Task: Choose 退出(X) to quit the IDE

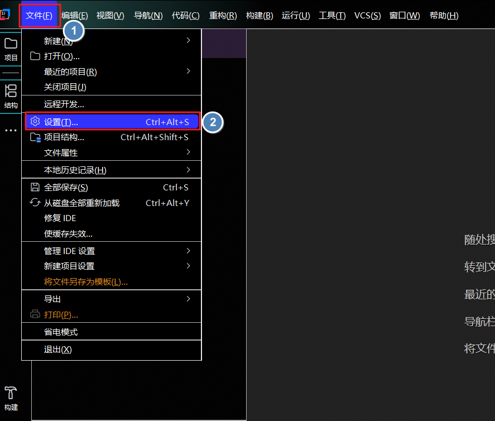Action: tap(111, 350)
